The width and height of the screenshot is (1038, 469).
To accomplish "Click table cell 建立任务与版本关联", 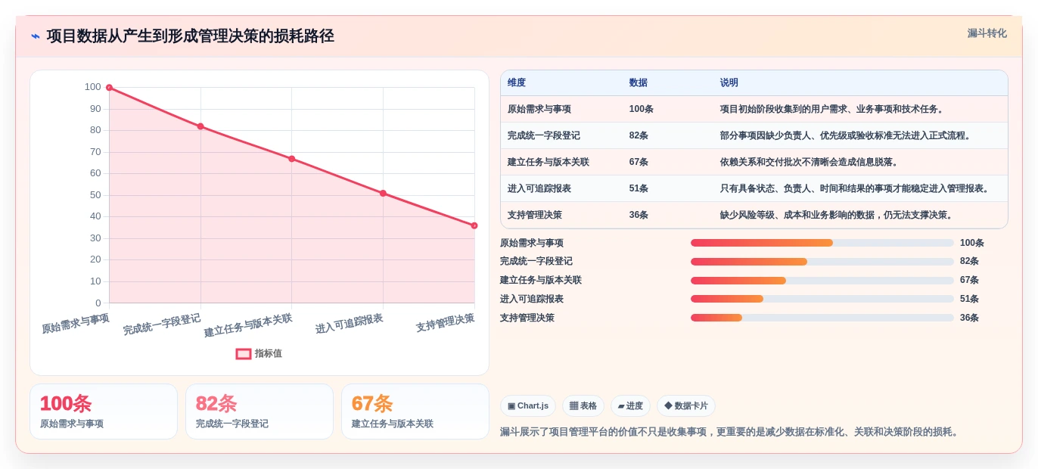I will pos(549,162).
